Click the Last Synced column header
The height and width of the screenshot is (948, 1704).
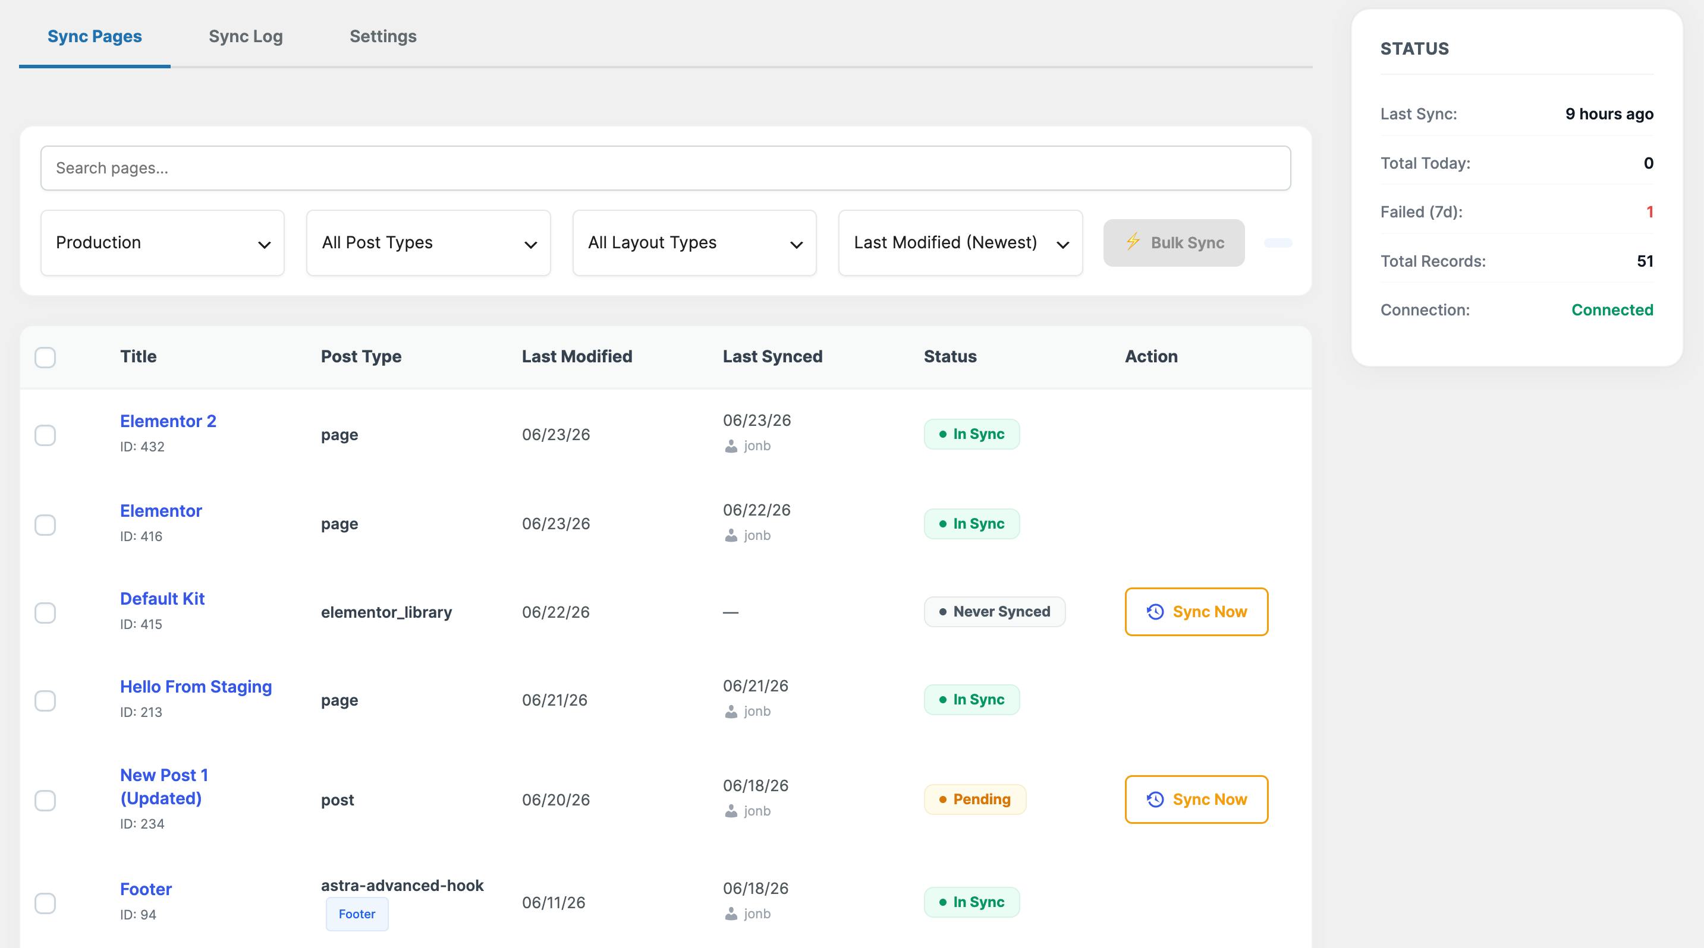(772, 357)
